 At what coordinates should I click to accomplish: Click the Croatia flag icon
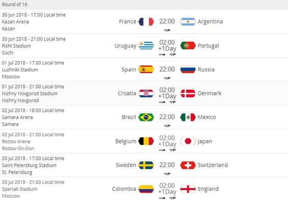point(146,93)
